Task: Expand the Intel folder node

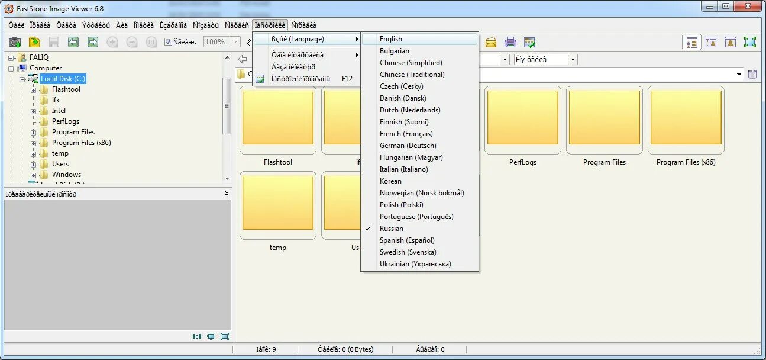Action: point(34,111)
